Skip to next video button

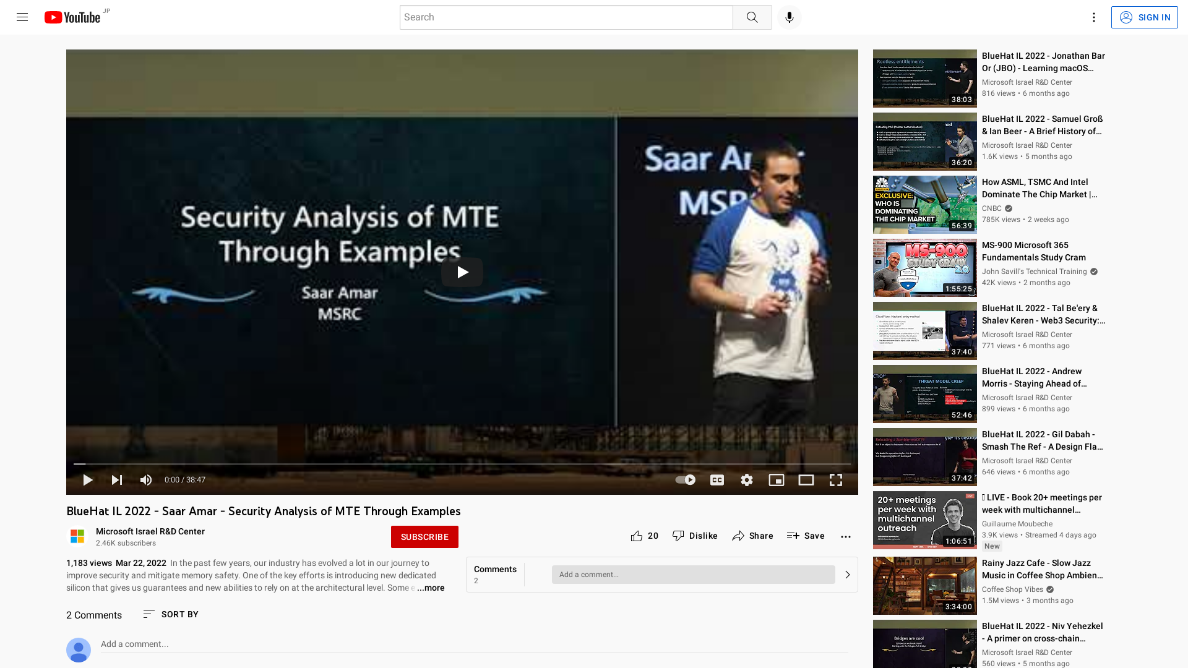116,480
